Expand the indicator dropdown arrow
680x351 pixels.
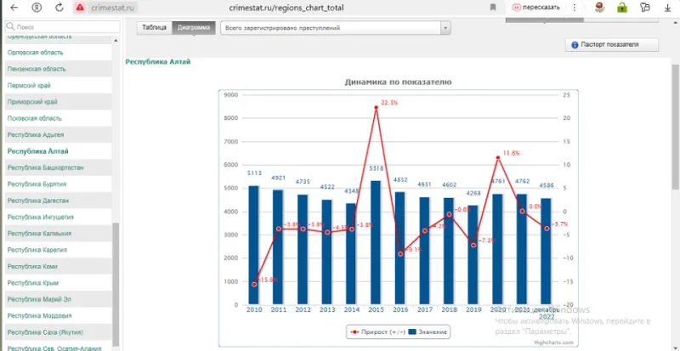[445, 28]
